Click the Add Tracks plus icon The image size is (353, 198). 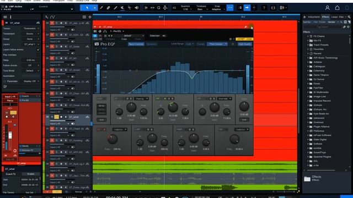[x=90, y=17]
